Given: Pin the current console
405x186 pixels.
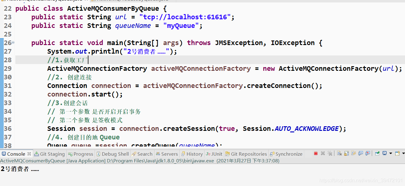Looking at the screenshot, I should click(377, 154).
